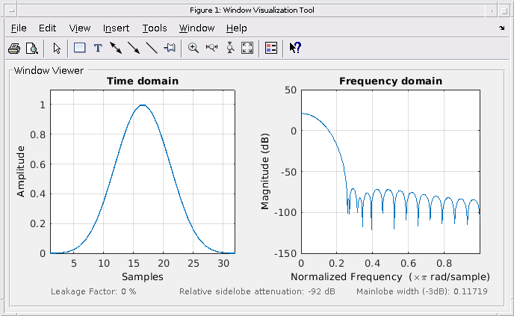Click the Leakage Factor: 0 % text
514x316 pixels.
click(93, 291)
